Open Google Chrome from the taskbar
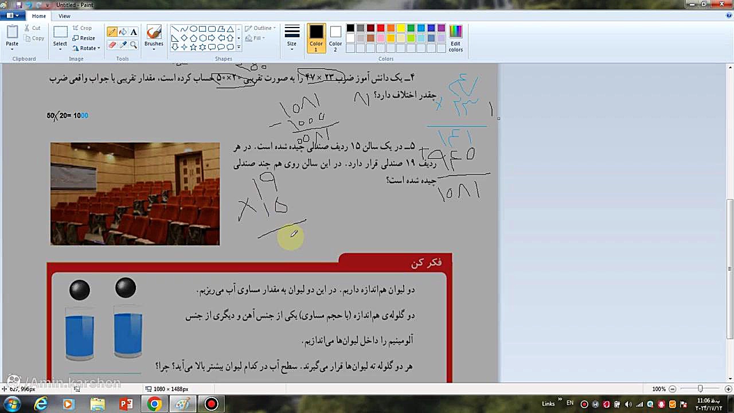 [154, 404]
